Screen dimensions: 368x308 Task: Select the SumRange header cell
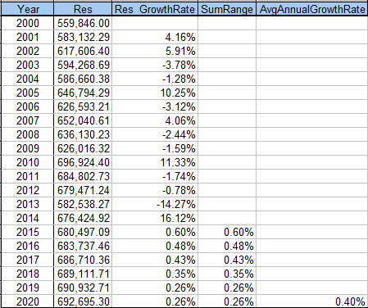click(x=227, y=9)
